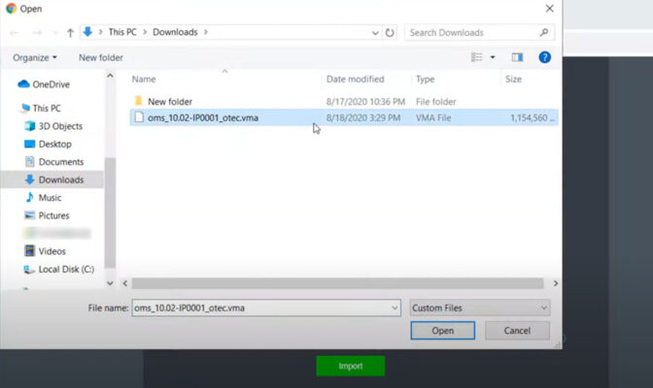Open the view options dropdown arrow
This screenshot has height=388, width=653.
493,57
